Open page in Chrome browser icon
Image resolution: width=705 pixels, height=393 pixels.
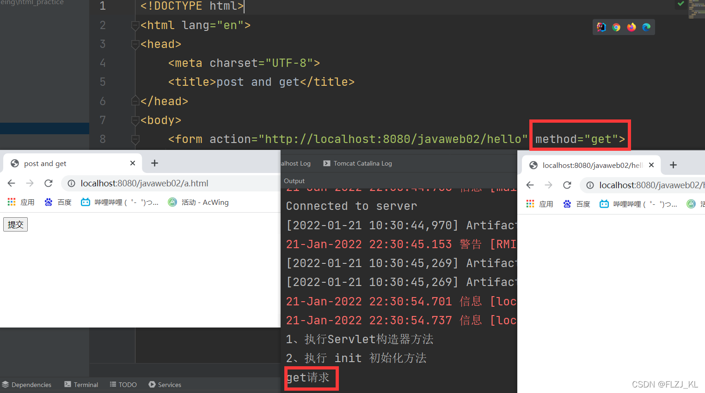[616, 27]
